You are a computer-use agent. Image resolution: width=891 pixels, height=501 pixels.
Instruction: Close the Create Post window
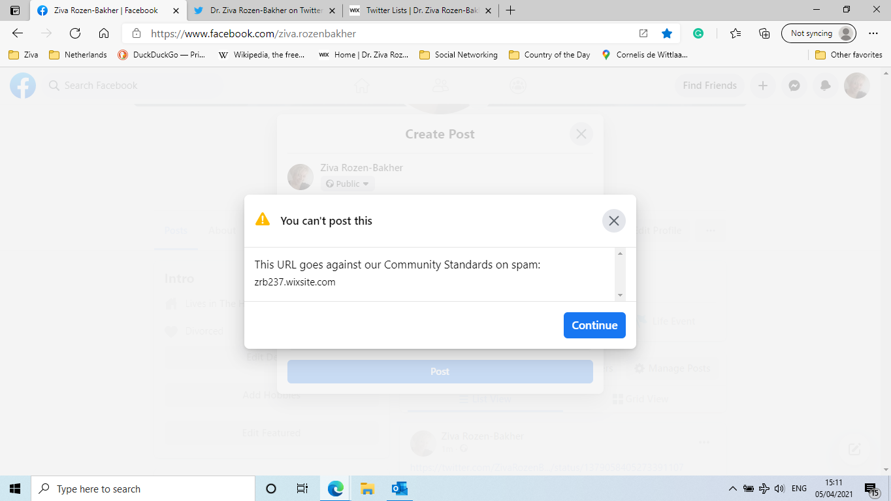(x=581, y=134)
